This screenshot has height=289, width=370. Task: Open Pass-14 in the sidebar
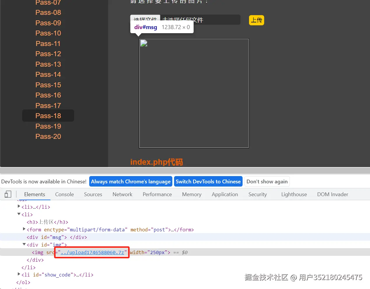click(48, 75)
